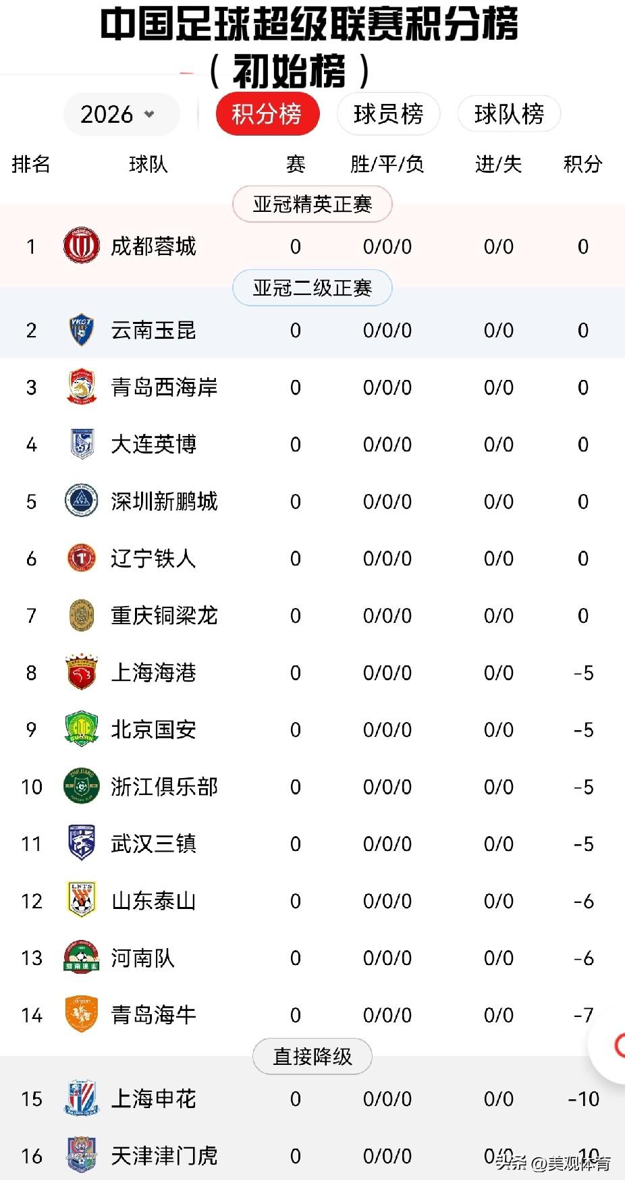Click the 成都蓉城 team logo
This screenshot has height=1185, width=625.
pyautogui.click(x=82, y=246)
